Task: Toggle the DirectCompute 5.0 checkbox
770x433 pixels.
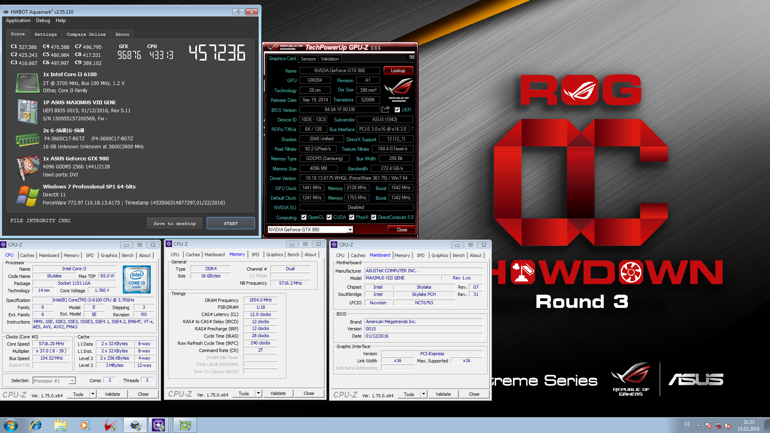Action: [x=373, y=217]
